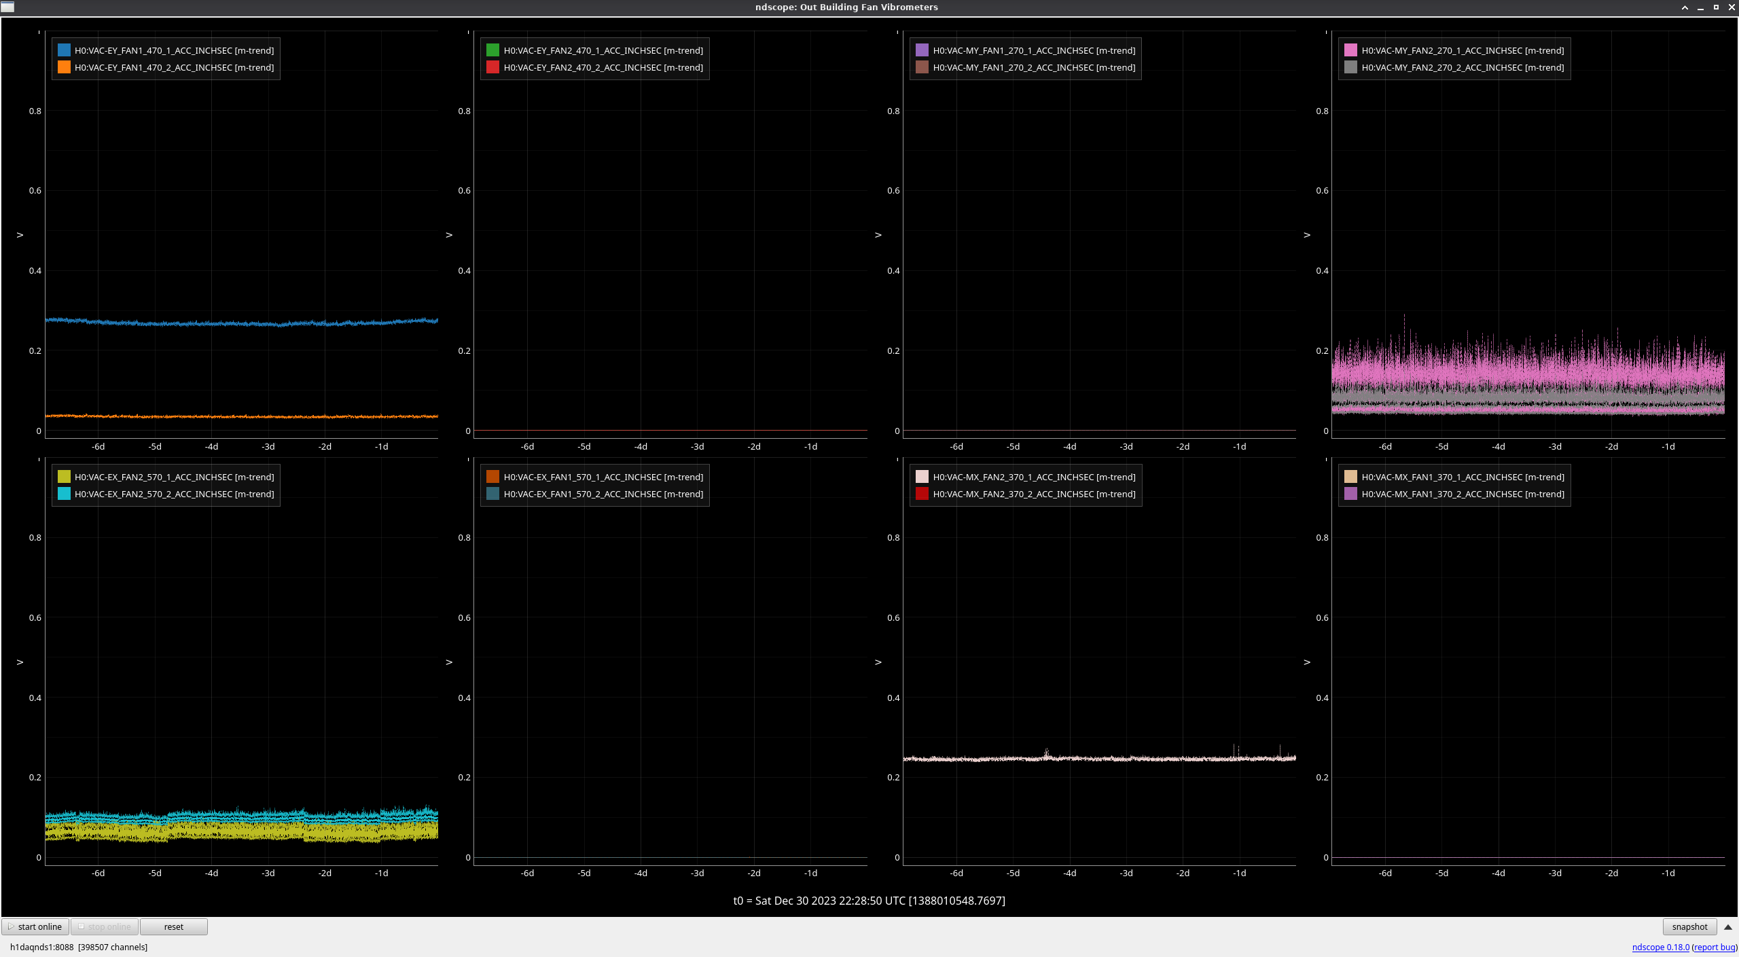Screen dimensions: 1739x957
Task: Open the ndscope 0.18.0 link
Action: (1660, 947)
